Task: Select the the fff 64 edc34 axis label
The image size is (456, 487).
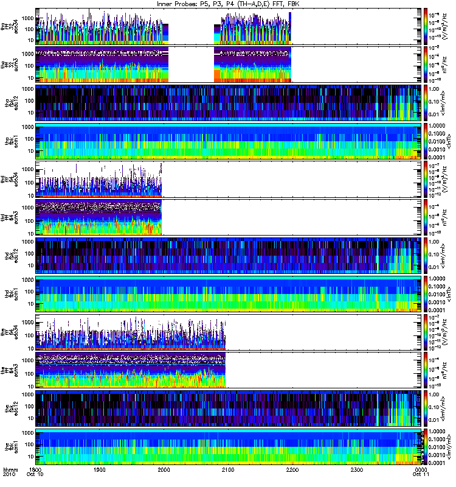Action: 9,332
